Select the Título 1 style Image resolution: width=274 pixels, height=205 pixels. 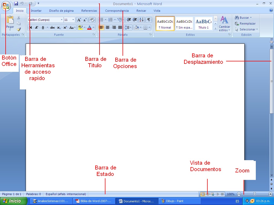[x=203, y=23]
